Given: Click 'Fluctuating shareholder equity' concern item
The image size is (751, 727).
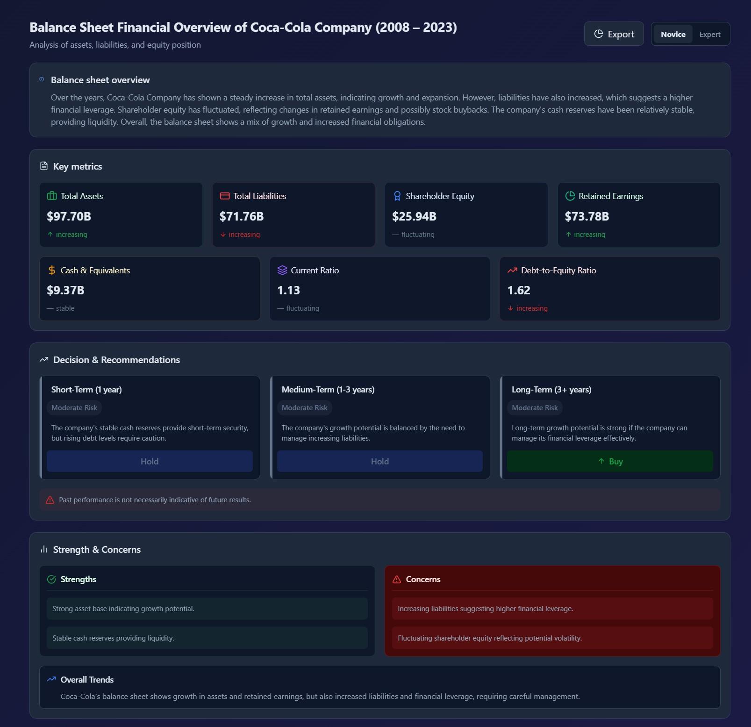Looking at the screenshot, I should pyautogui.click(x=552, y=638).
